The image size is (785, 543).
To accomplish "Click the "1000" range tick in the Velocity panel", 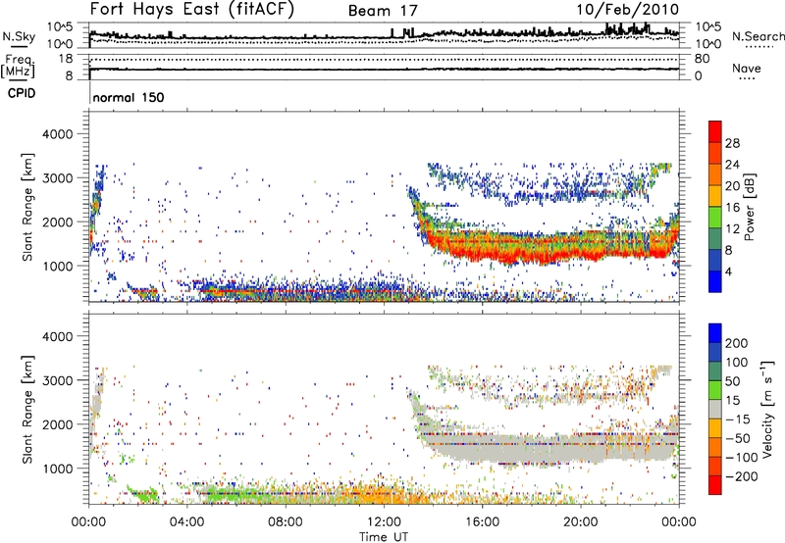I will click(57, 469).
